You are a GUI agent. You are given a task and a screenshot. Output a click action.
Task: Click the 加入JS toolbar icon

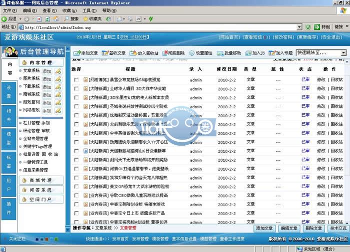tap(248, 53)
